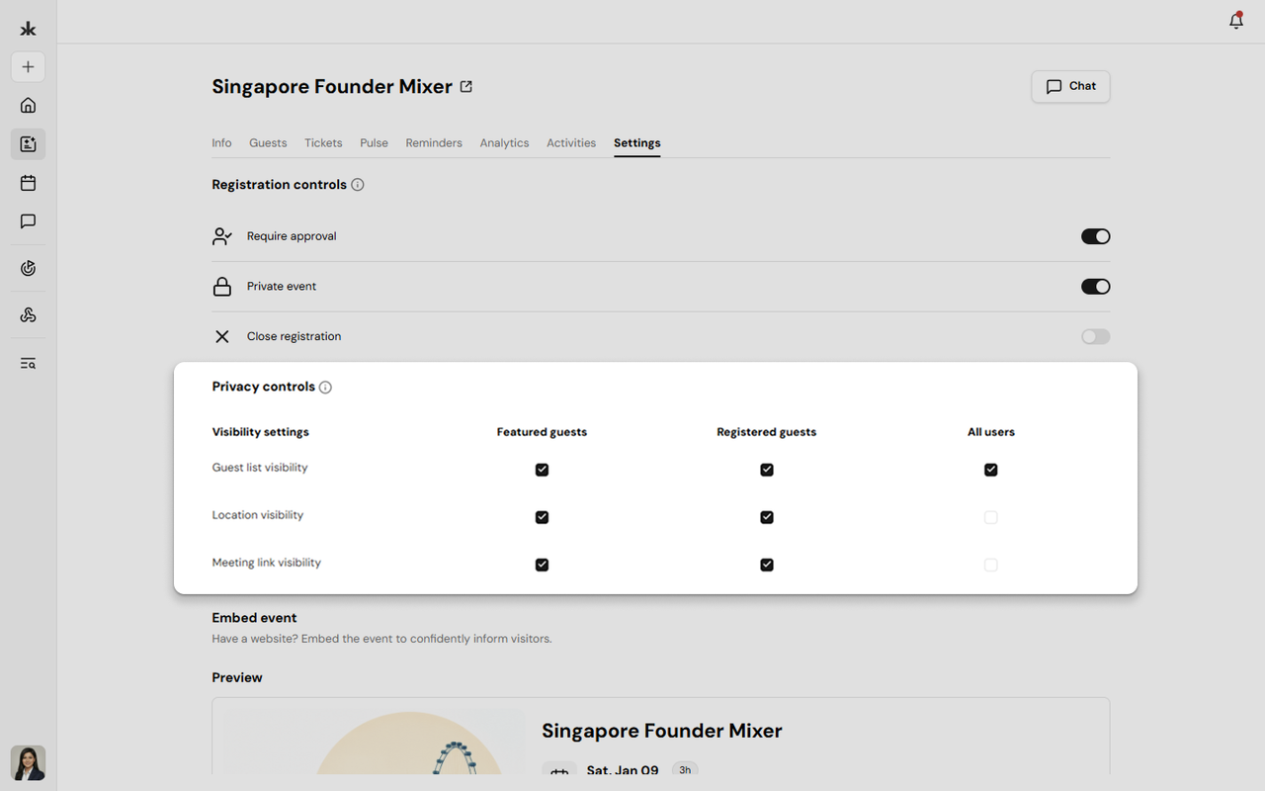This screenshot has height=791, width=1265.
Task: Select the Settings tab
Action: (637, 143)
